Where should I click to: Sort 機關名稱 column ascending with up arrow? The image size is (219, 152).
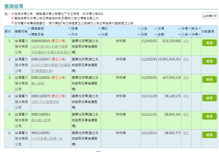click(x=29, y=29)
